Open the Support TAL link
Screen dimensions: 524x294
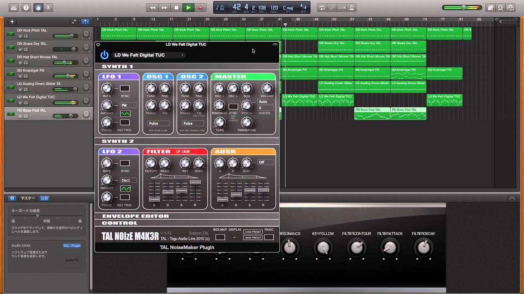pos(199,233)
